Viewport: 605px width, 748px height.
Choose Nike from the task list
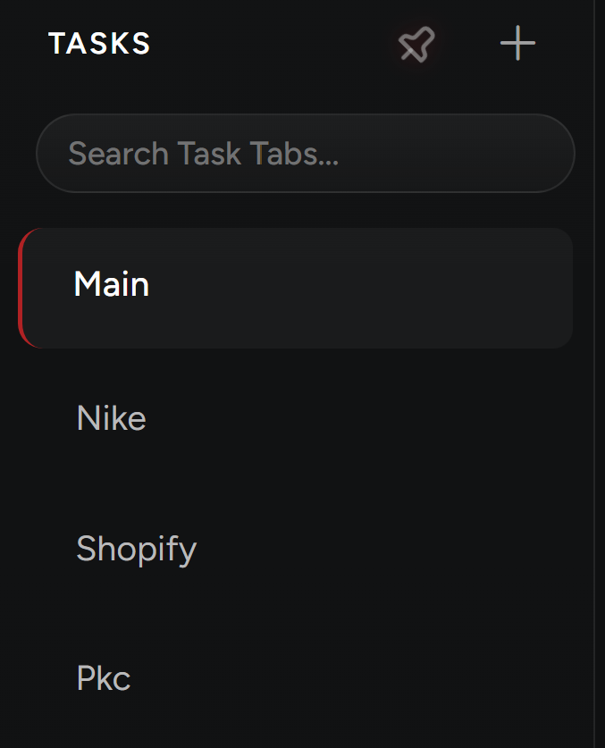[112, 418]
